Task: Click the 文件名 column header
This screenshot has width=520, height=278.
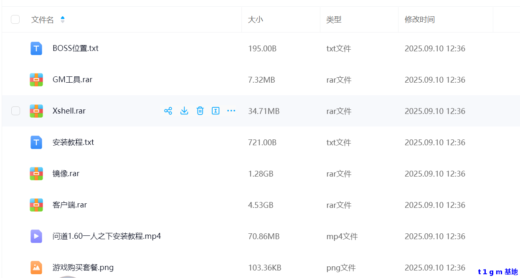Action: point(43,20)
